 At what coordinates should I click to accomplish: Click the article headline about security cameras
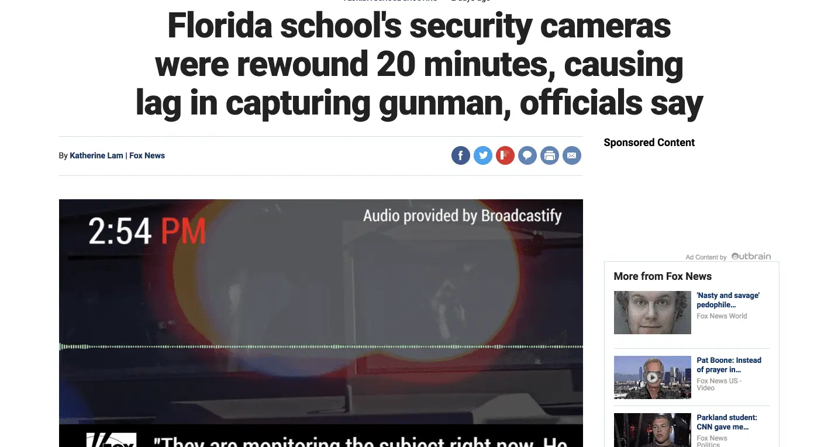coord(419,64)
